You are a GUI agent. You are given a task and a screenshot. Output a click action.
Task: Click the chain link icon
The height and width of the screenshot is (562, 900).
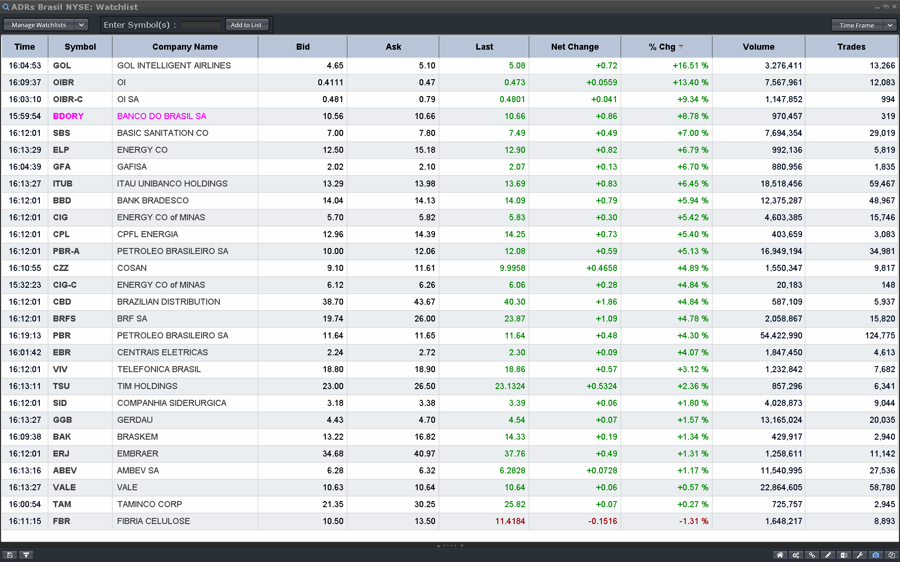tap(812, 555)
